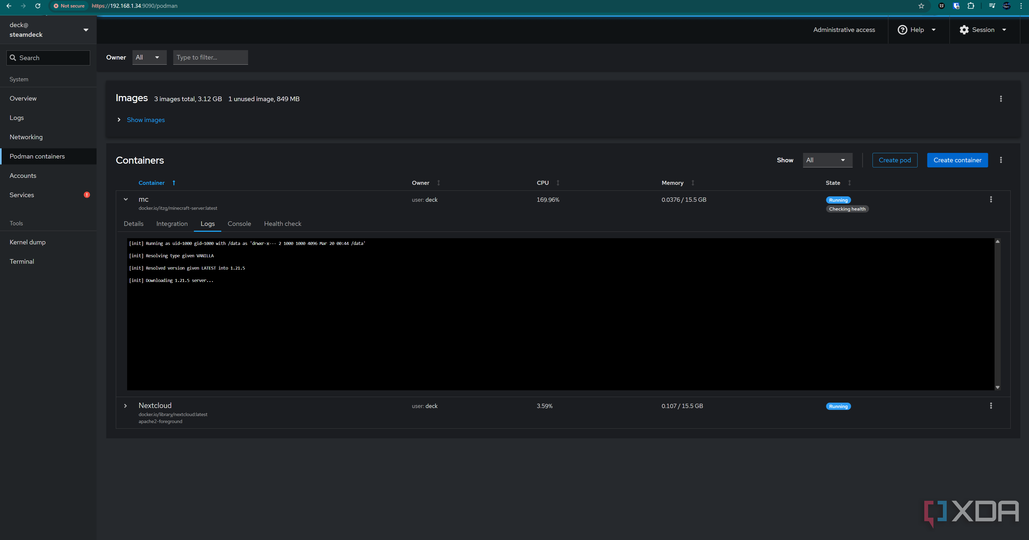Click the mc Running state badge
The height and width of the screenshot is (540, 1029).
pyautogui.click(x=838, y=200)
